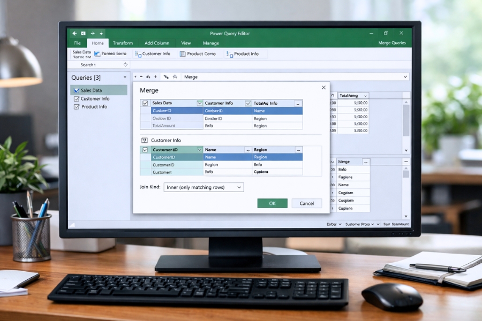Viewport: 482px width, 321px height.
Task: Select the Formed Berro ribbon icon
Action: (x=97, y=53)
